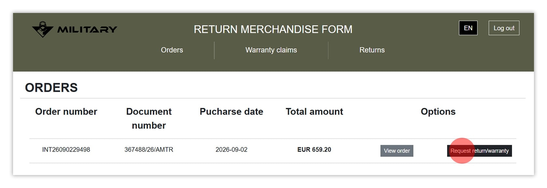The width and height of the screenshot is (547, 188).
Task: Open the Orders tab
Action: pyautogui.click(x=172, y=50)
